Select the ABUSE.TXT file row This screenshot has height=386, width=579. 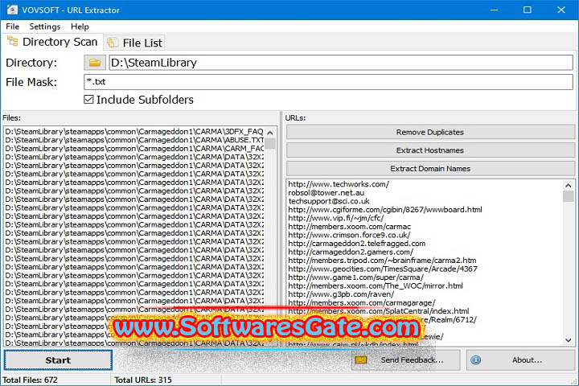click(x=134, y=140)
